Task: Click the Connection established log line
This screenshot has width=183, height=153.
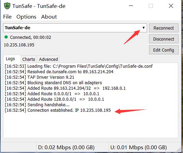Action: [58, 110]
